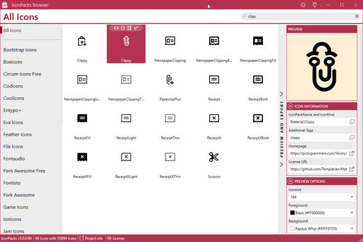This screenshot has height=242, width=363.
Task: Open Background Papaya Whip dropdown
Action: (x=322, y=228)
